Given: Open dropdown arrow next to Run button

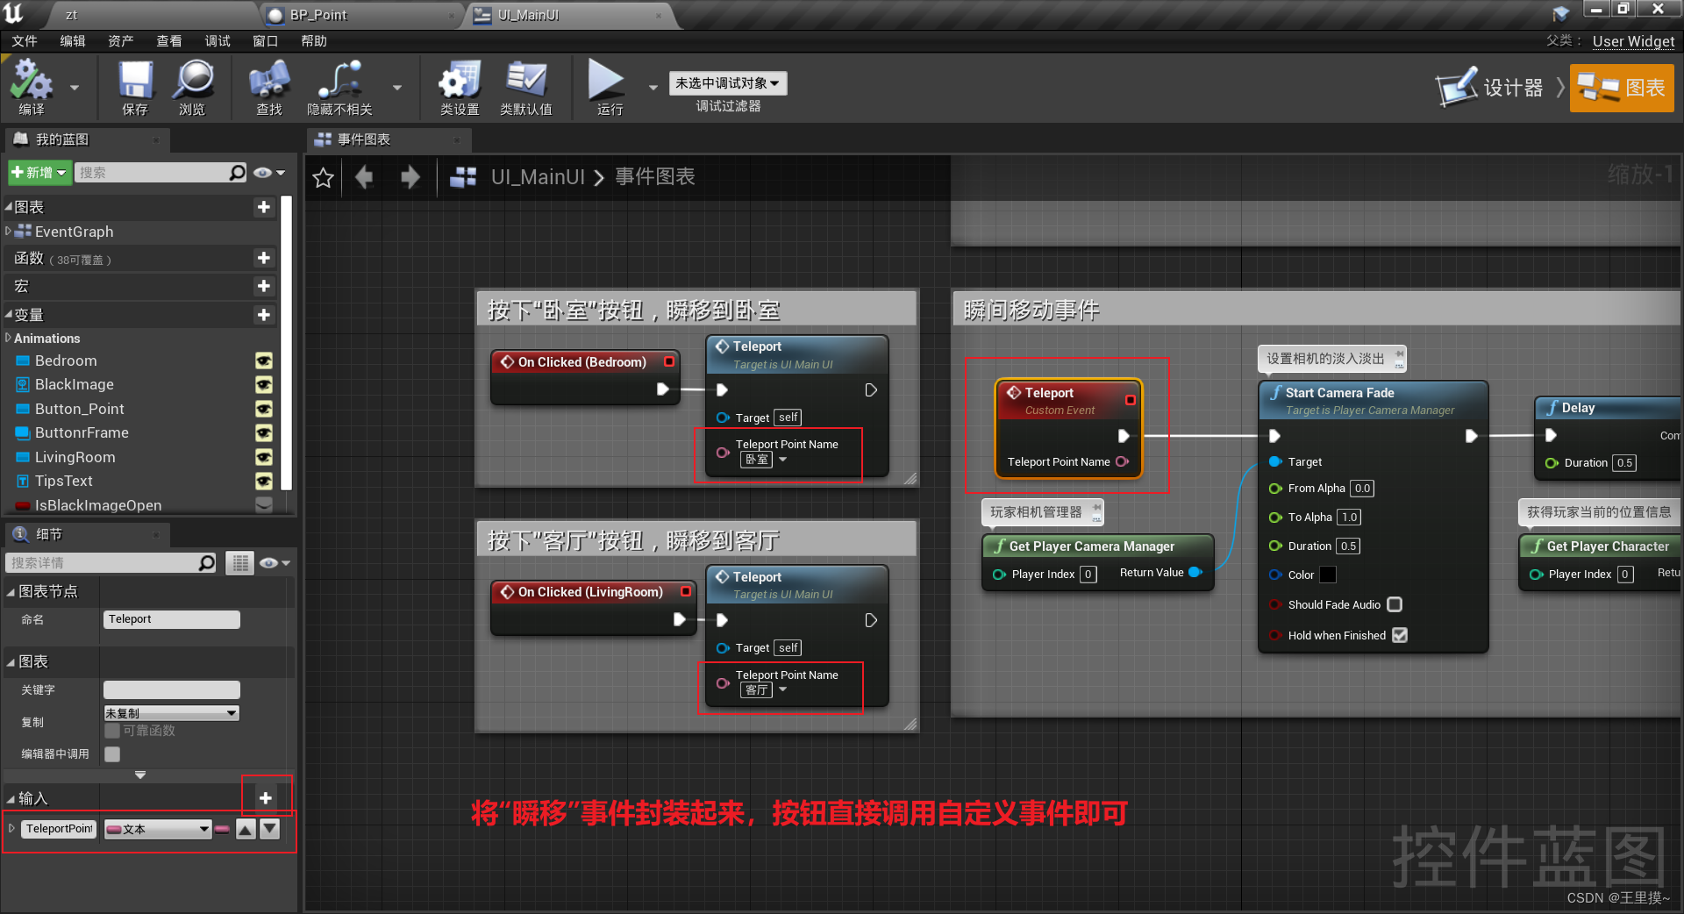Looking at the screenshot, I should click(x=653, y=87).
